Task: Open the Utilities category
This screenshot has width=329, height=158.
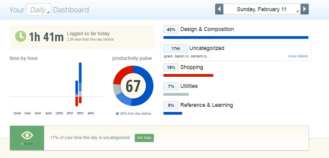Action: [189, 86]
